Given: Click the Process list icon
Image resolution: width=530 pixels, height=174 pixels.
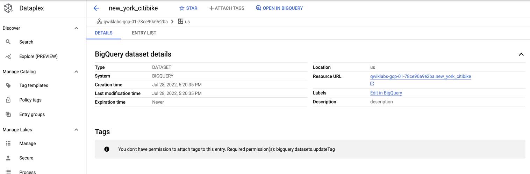Looking at the screenshot, I should click(8, 172).
